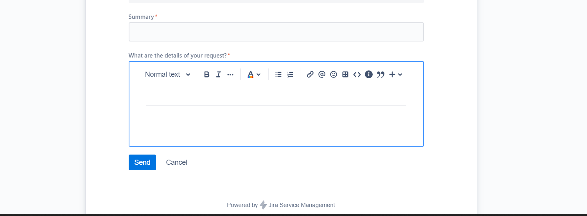
Task: Click the Summary input field
Action: pyautogui.click(x=276, y=32)
